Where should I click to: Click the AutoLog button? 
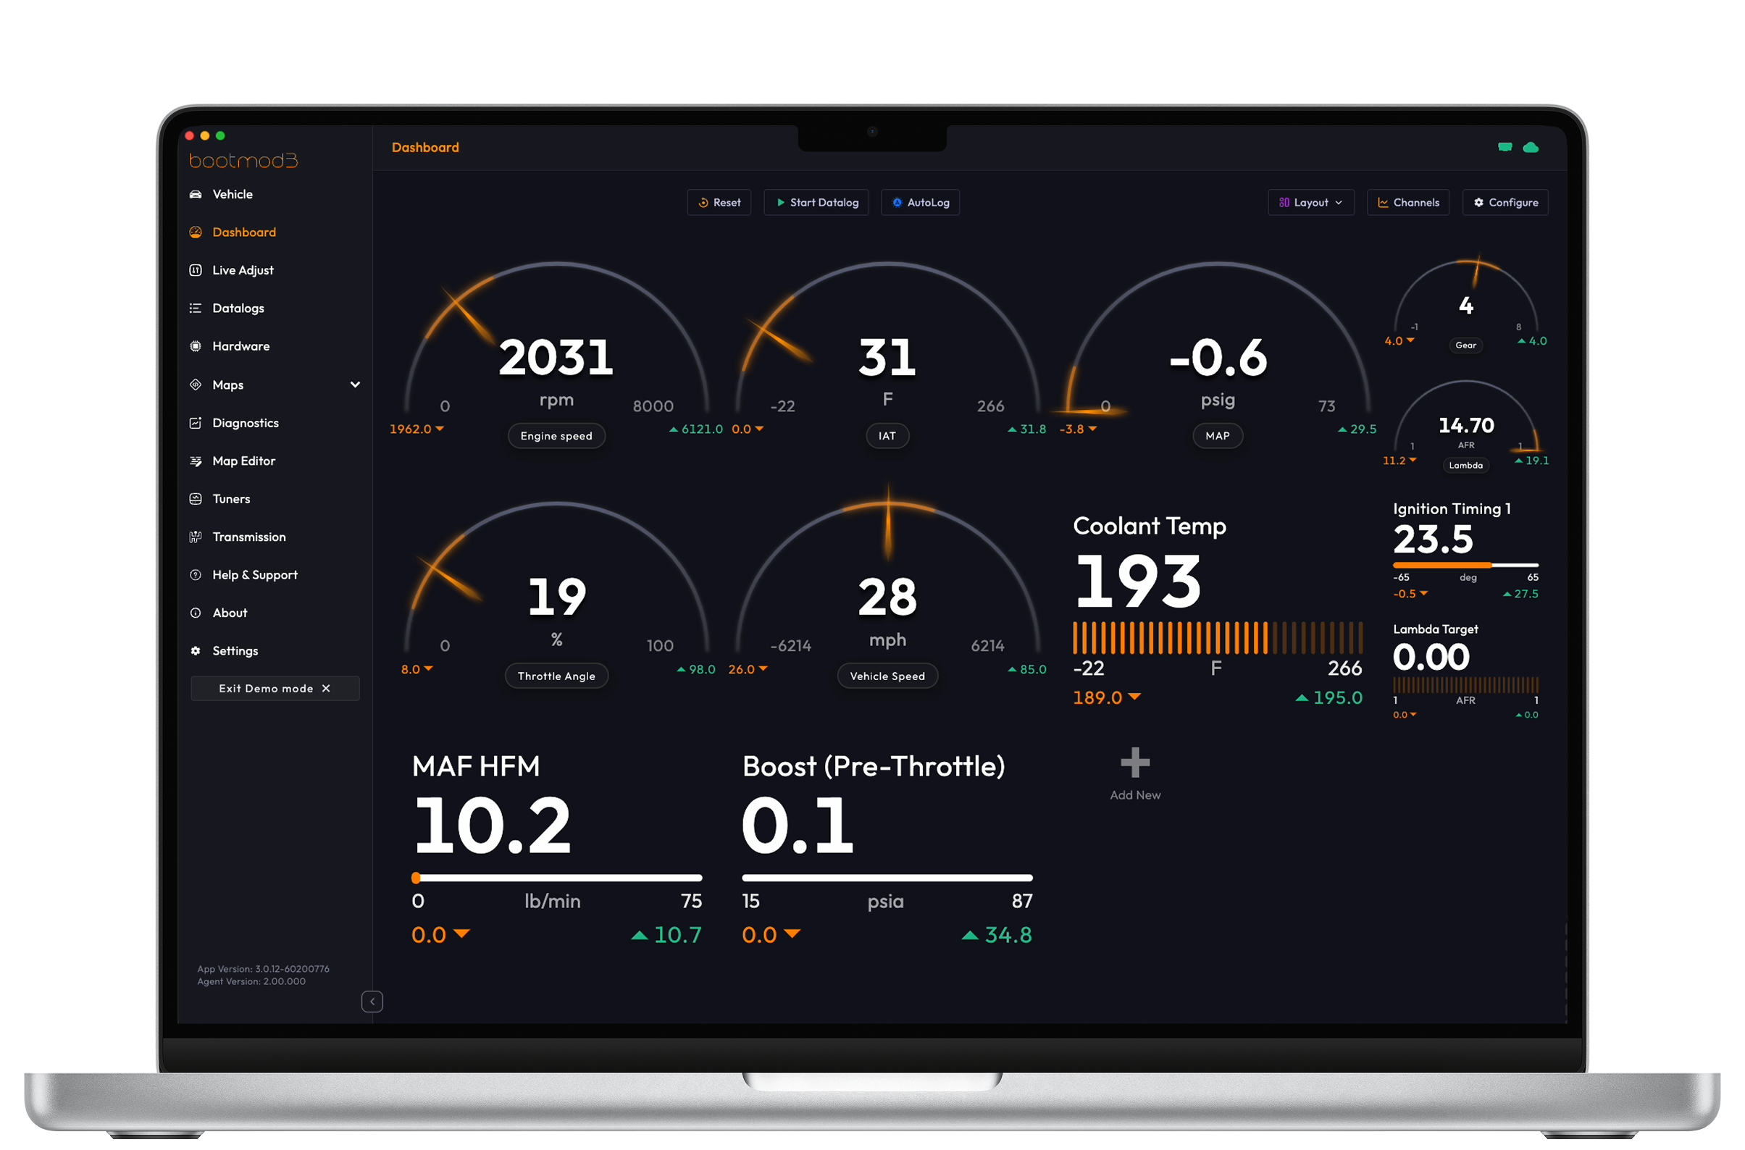[x=921, y=203]
